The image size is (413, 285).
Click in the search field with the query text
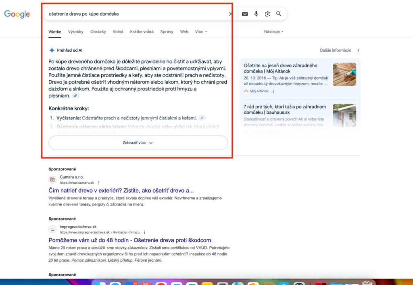coord(137,14)
